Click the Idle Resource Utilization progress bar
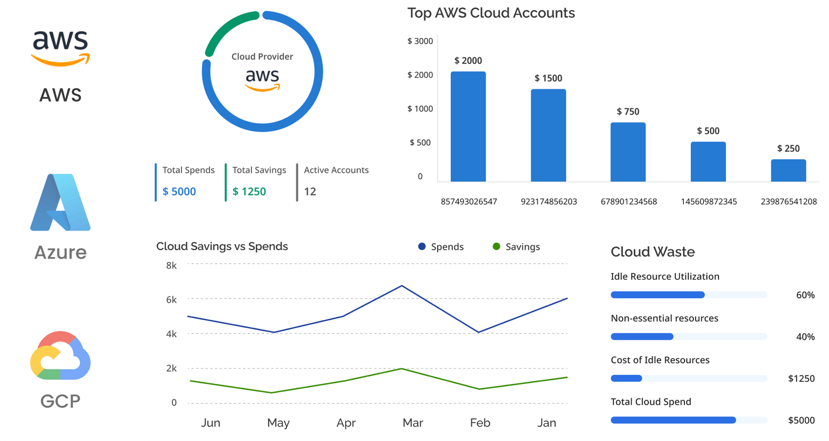 [689, 295]
